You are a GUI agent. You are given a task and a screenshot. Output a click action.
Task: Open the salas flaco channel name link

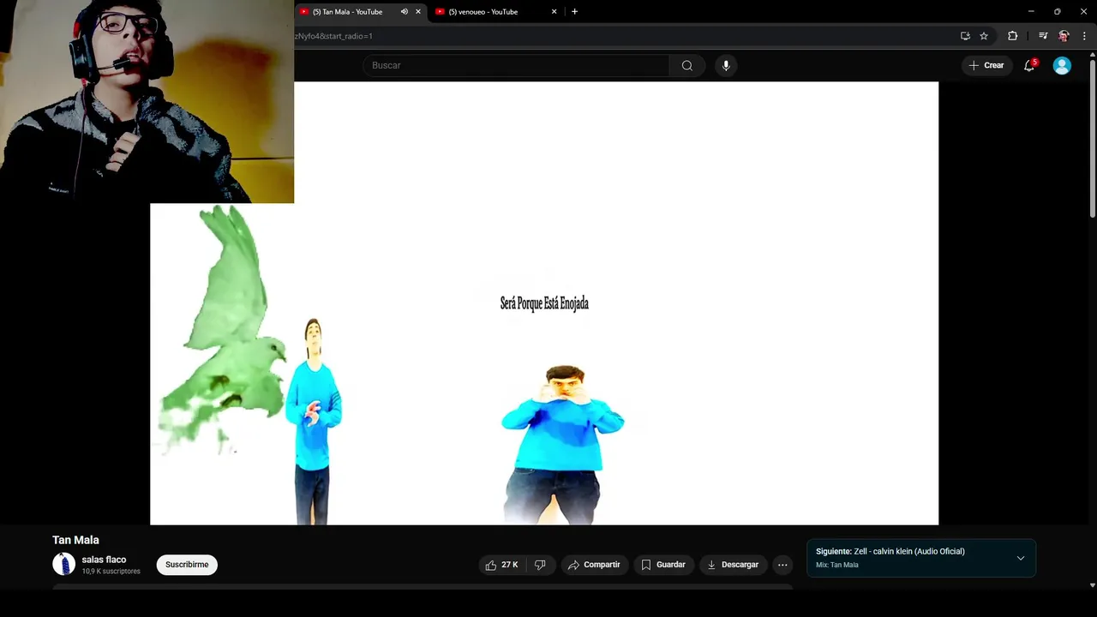tap(104, 560)
